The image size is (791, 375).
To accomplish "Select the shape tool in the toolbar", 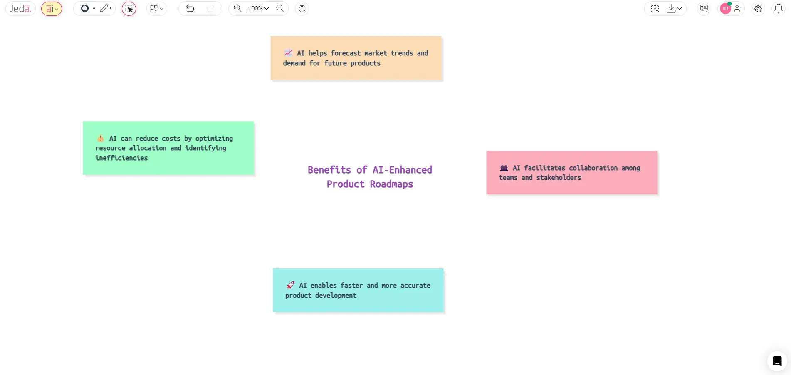I will tap(85, 8).
